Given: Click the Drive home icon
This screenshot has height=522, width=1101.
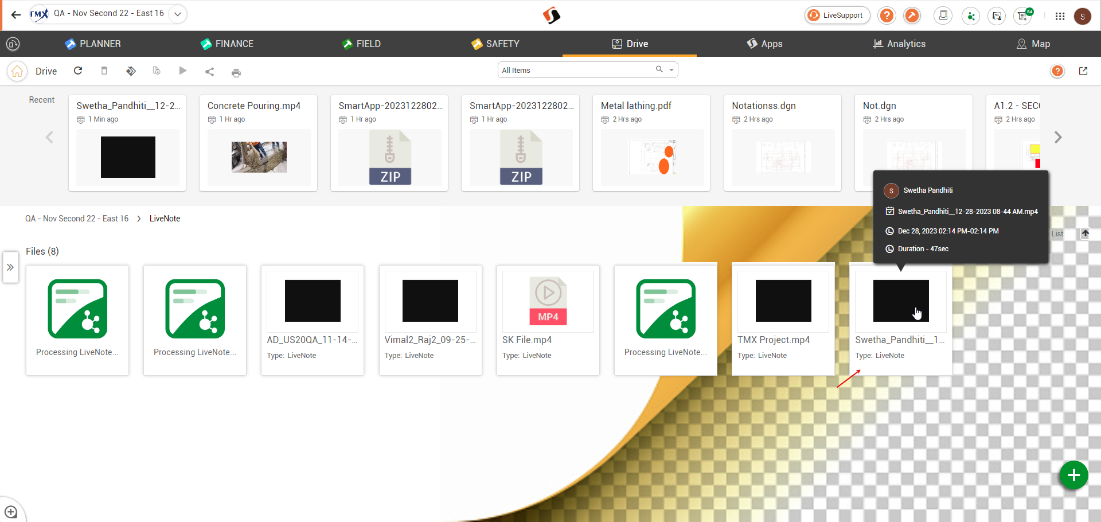Looking at the screenshot, I should click(17, 71).
